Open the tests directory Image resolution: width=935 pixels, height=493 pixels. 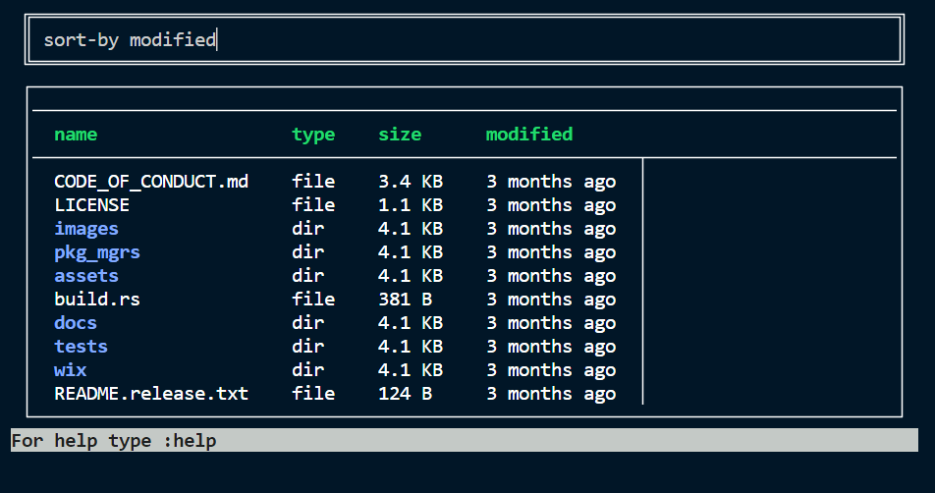[x=82, y=347]
